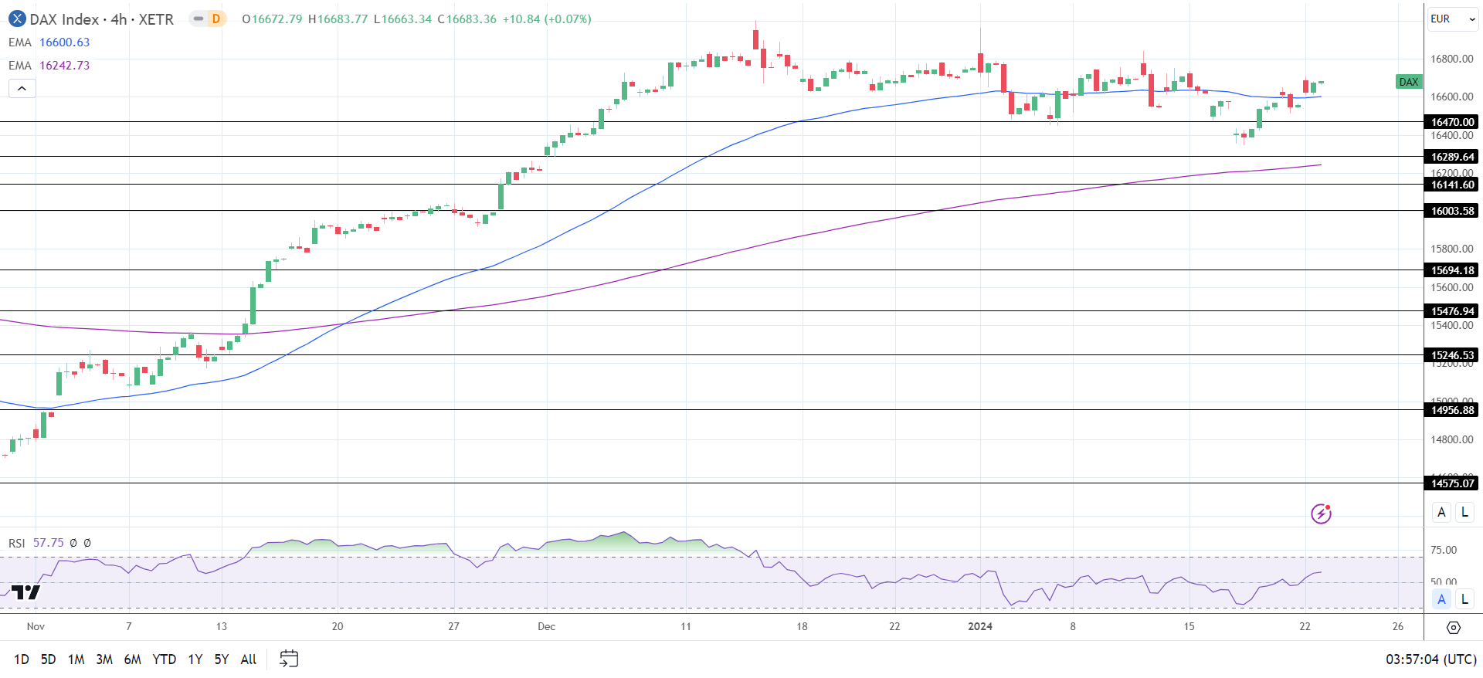1483x678 pixels.
Task: Click the 16141.60 horizontal line price label
Action: 1452,185
